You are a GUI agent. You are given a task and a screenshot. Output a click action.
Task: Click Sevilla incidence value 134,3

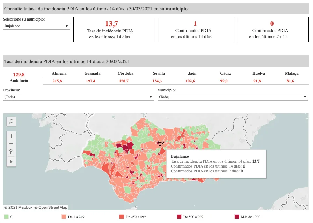(157, 81)
